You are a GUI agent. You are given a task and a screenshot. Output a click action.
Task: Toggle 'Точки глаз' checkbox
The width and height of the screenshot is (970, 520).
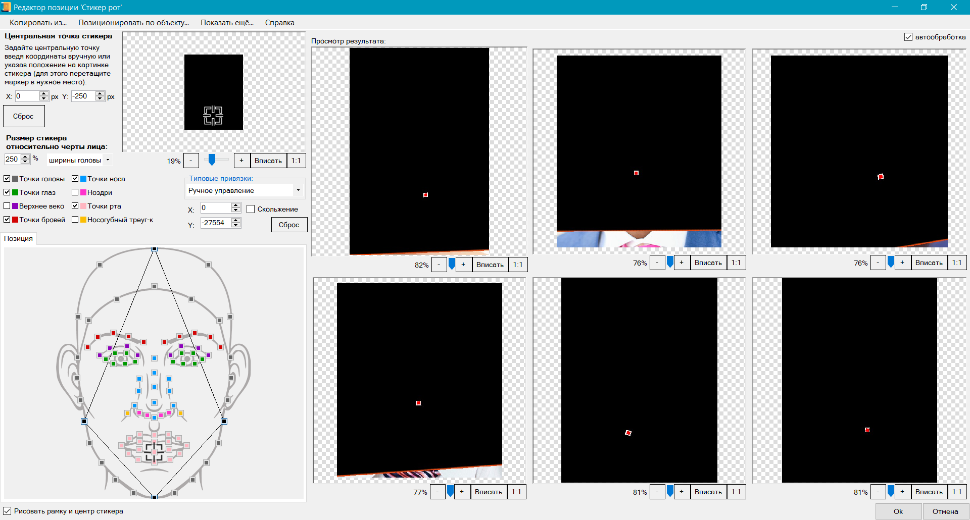pyautogui.click(x=7, y=192)
